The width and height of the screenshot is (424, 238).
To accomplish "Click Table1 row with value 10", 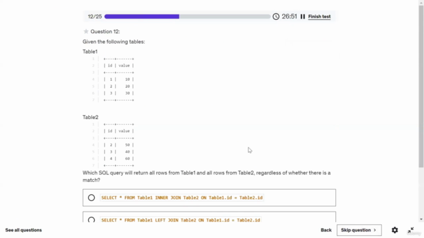I will click(x=119, y=79).
